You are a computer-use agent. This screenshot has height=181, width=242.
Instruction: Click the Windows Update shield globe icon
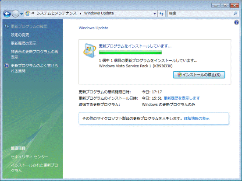coord(89,50)
